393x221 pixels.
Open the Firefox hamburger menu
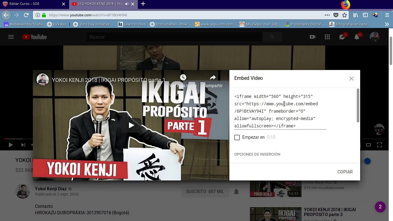click(387, 15)
